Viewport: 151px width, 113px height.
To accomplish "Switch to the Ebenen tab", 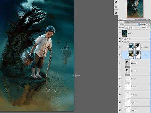I will 121,22.
